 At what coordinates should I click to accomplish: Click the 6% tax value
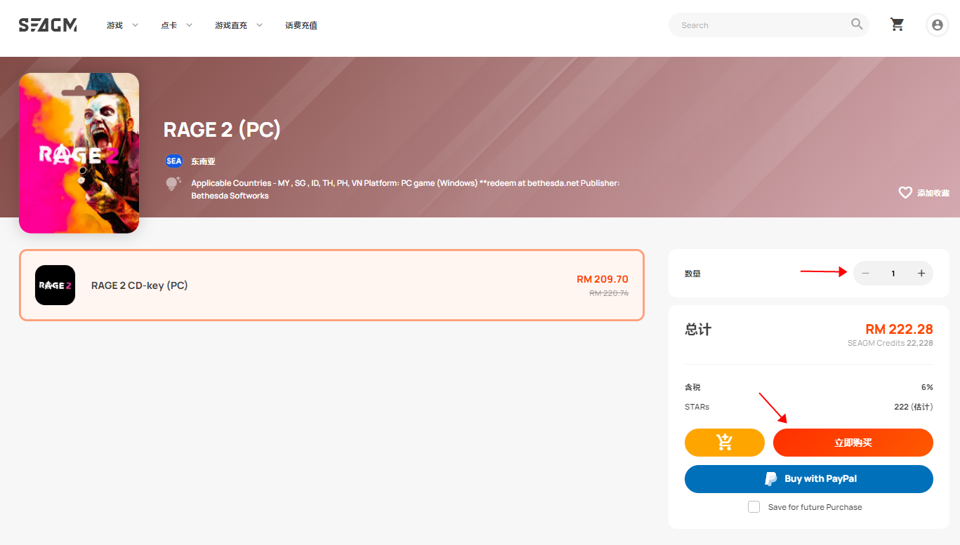927,387
